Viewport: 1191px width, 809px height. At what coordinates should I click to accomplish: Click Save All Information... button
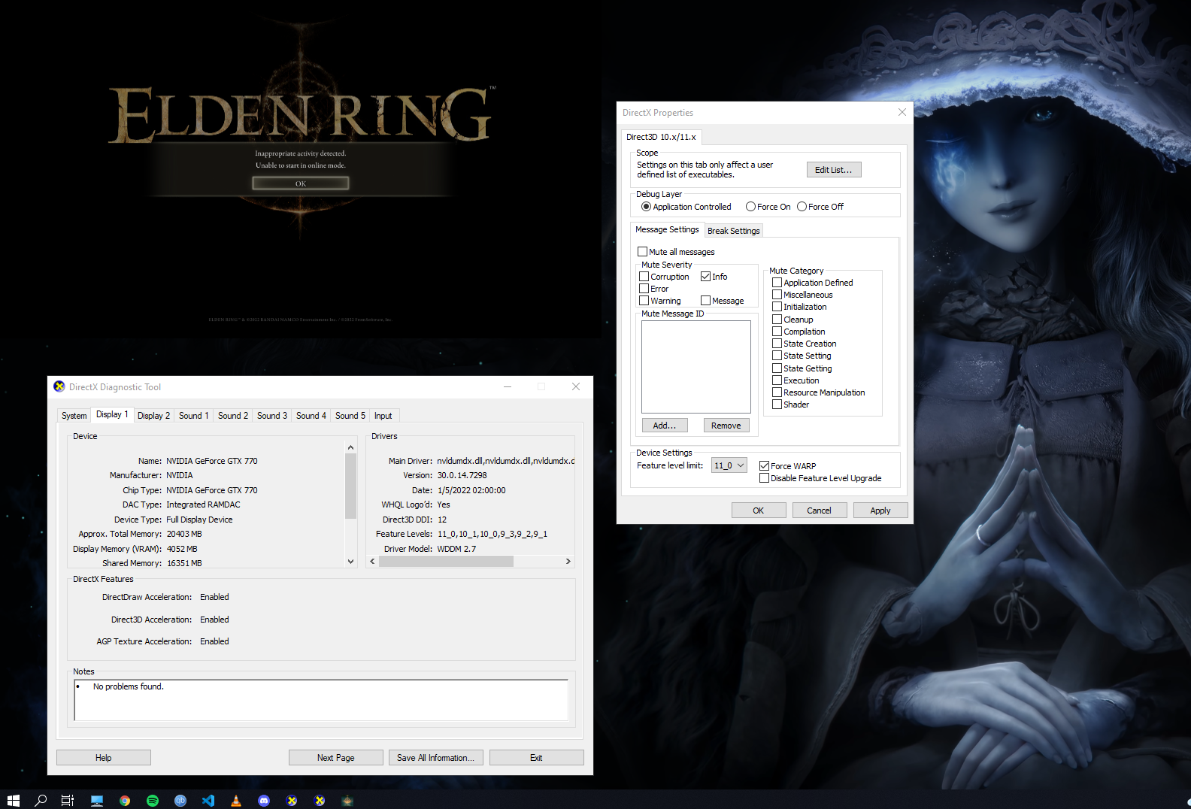point(435,758)
